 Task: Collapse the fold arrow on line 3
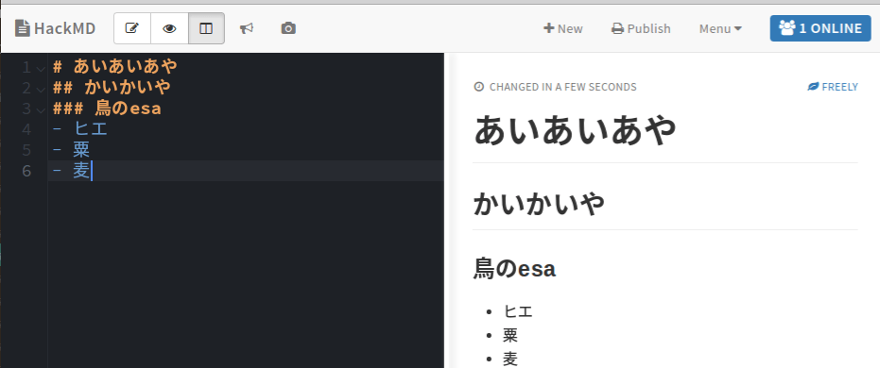(41, 109)
